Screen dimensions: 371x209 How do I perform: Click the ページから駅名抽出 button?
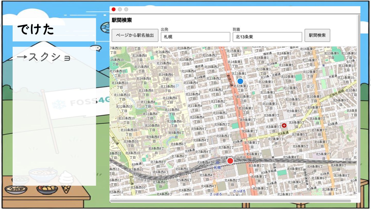[x=135, y=35]
